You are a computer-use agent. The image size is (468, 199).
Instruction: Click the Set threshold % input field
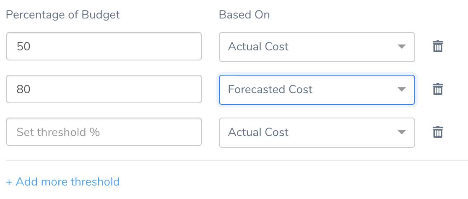click(104, 132)
